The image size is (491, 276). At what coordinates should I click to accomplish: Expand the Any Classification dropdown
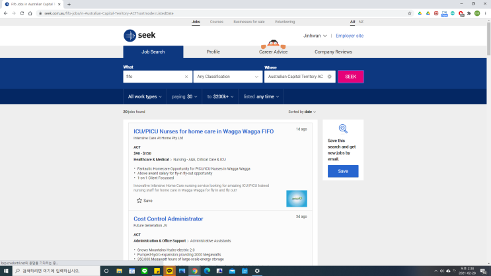point(227,77)
